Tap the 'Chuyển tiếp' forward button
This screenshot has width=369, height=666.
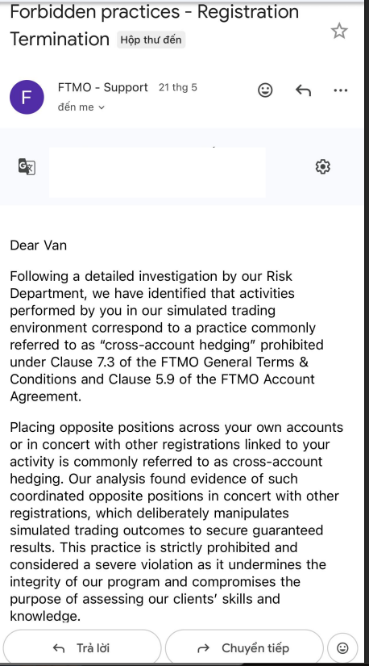click(244, 648)
